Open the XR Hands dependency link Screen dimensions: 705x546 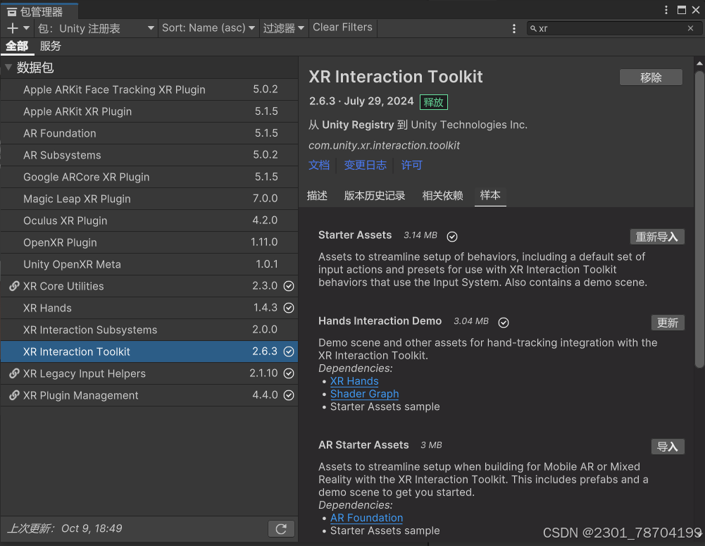(354, 381)
